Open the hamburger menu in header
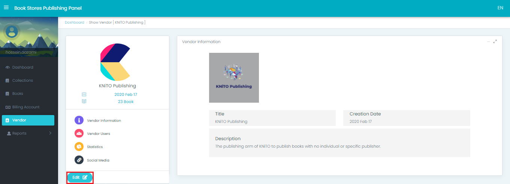510x184 pixels. click(6, 7)
